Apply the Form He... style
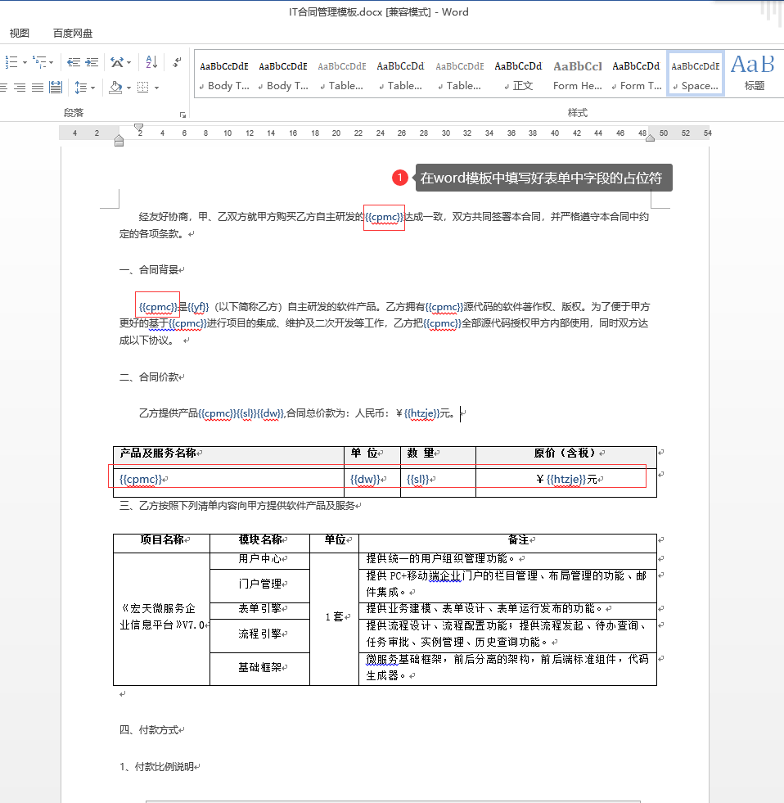Screen dimensions: 784x803 pyautogui.click(x=578, y=75)
